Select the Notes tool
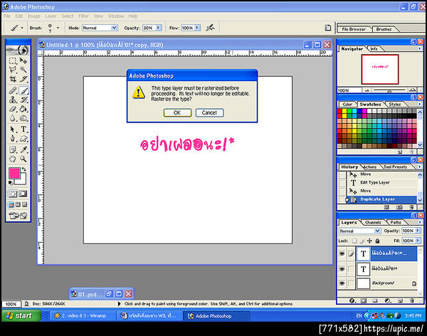 click(13, 149)
